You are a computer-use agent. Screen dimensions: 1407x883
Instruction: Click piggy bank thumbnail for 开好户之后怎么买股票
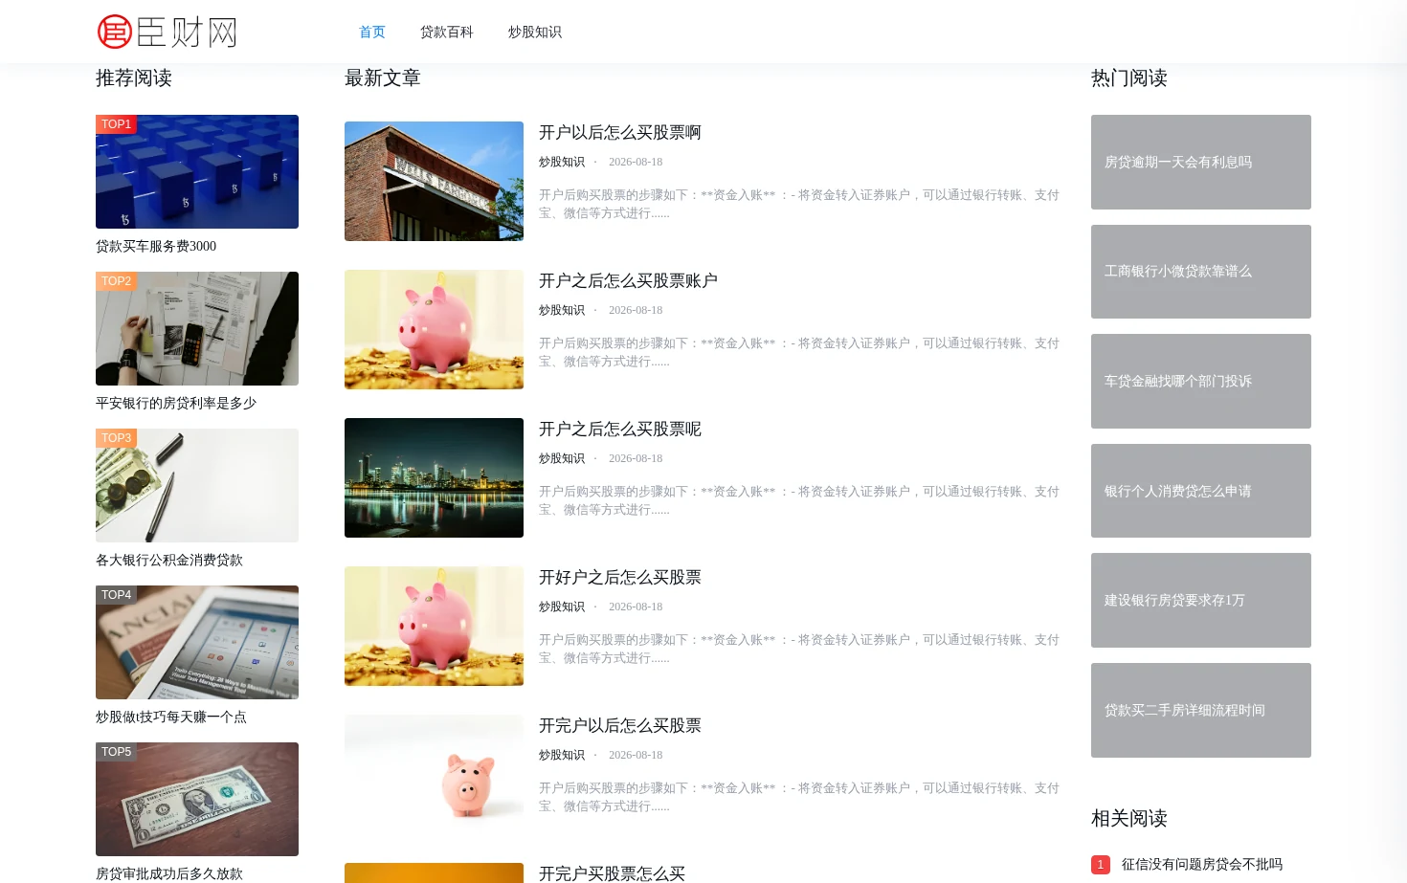click(x=434, y=626)
